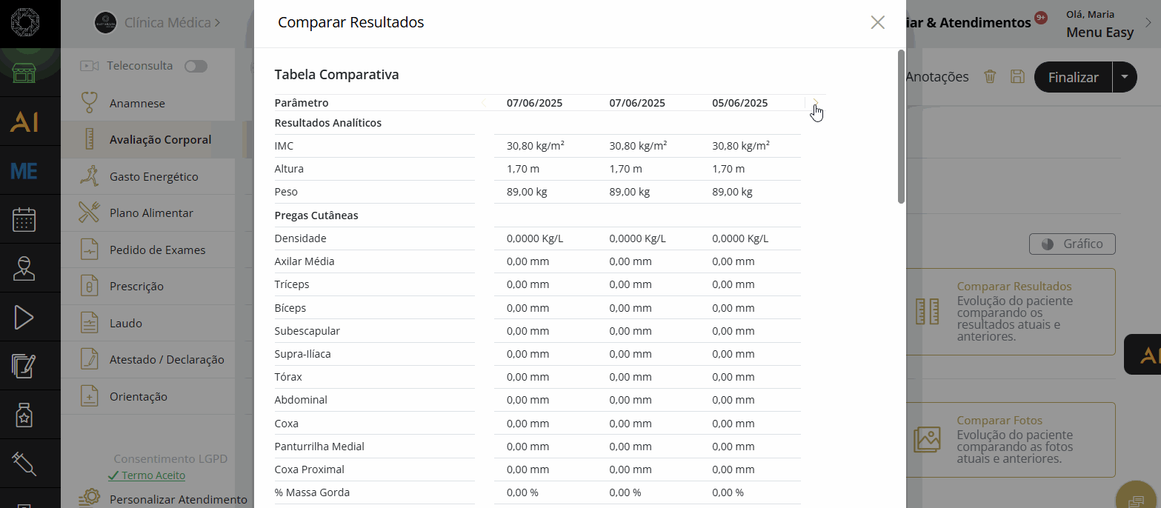This screenshot has width=1161, height=508.
Task: Close the Comparar Resultados dialog
Action: pyautogui.click(x=877, y=22)
